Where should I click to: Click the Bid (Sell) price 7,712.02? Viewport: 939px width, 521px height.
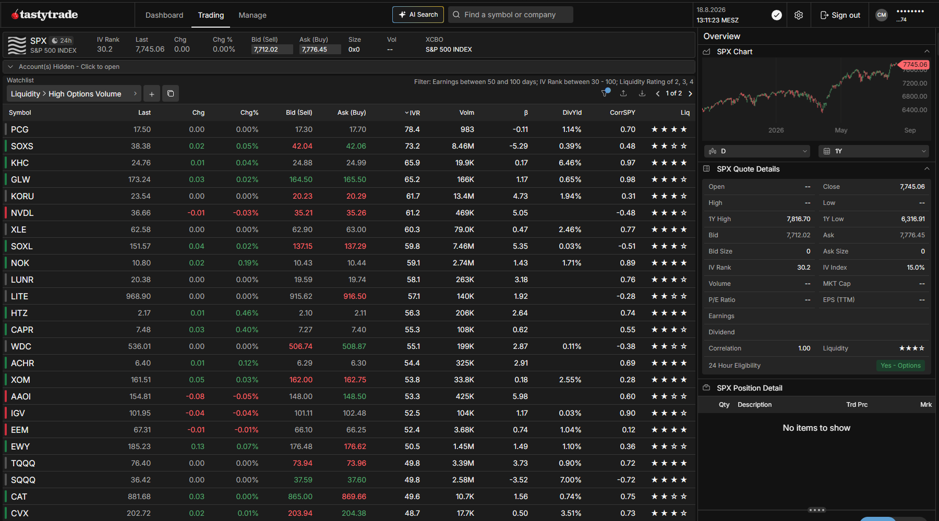(272, 50)
